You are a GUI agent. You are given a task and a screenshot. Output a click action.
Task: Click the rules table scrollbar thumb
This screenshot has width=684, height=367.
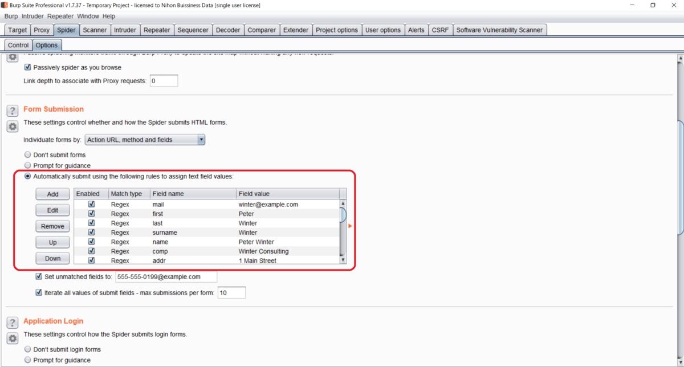pos(343,215)
